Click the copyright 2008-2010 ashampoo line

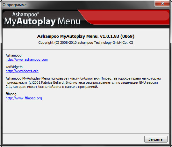(86, 43)
